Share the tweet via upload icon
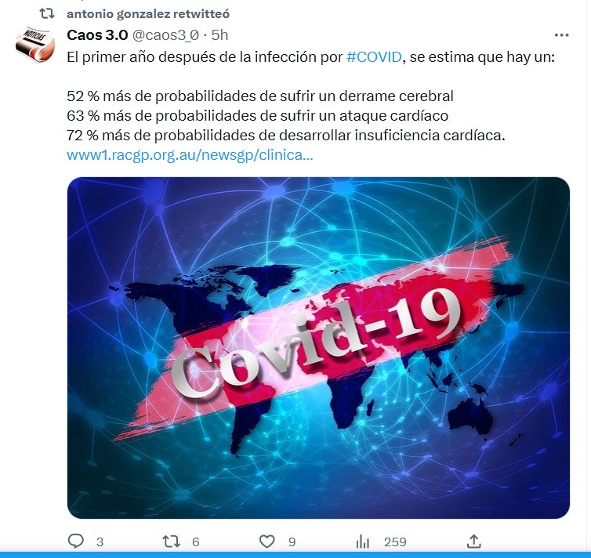 (x=473, y=541)
